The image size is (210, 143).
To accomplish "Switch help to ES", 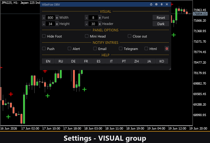I will 99,61.
